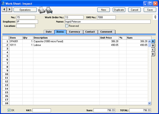This screenshot has height=114, width=159.
Task: Click the No. field containing 15
Action: point(26,17)
